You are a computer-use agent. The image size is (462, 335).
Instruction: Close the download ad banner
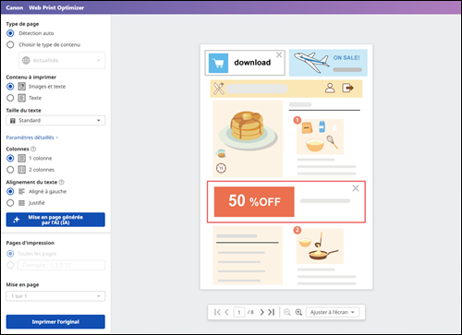[x=279, y=54]
